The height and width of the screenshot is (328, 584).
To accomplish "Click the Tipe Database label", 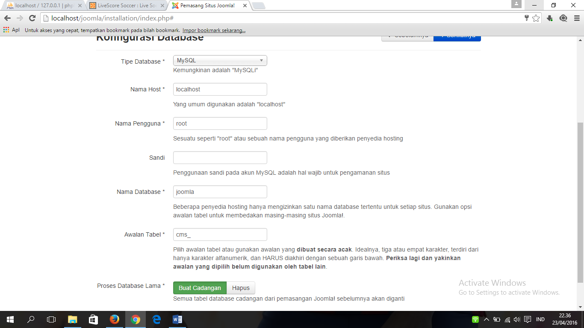I will click(x=143, y=61).
